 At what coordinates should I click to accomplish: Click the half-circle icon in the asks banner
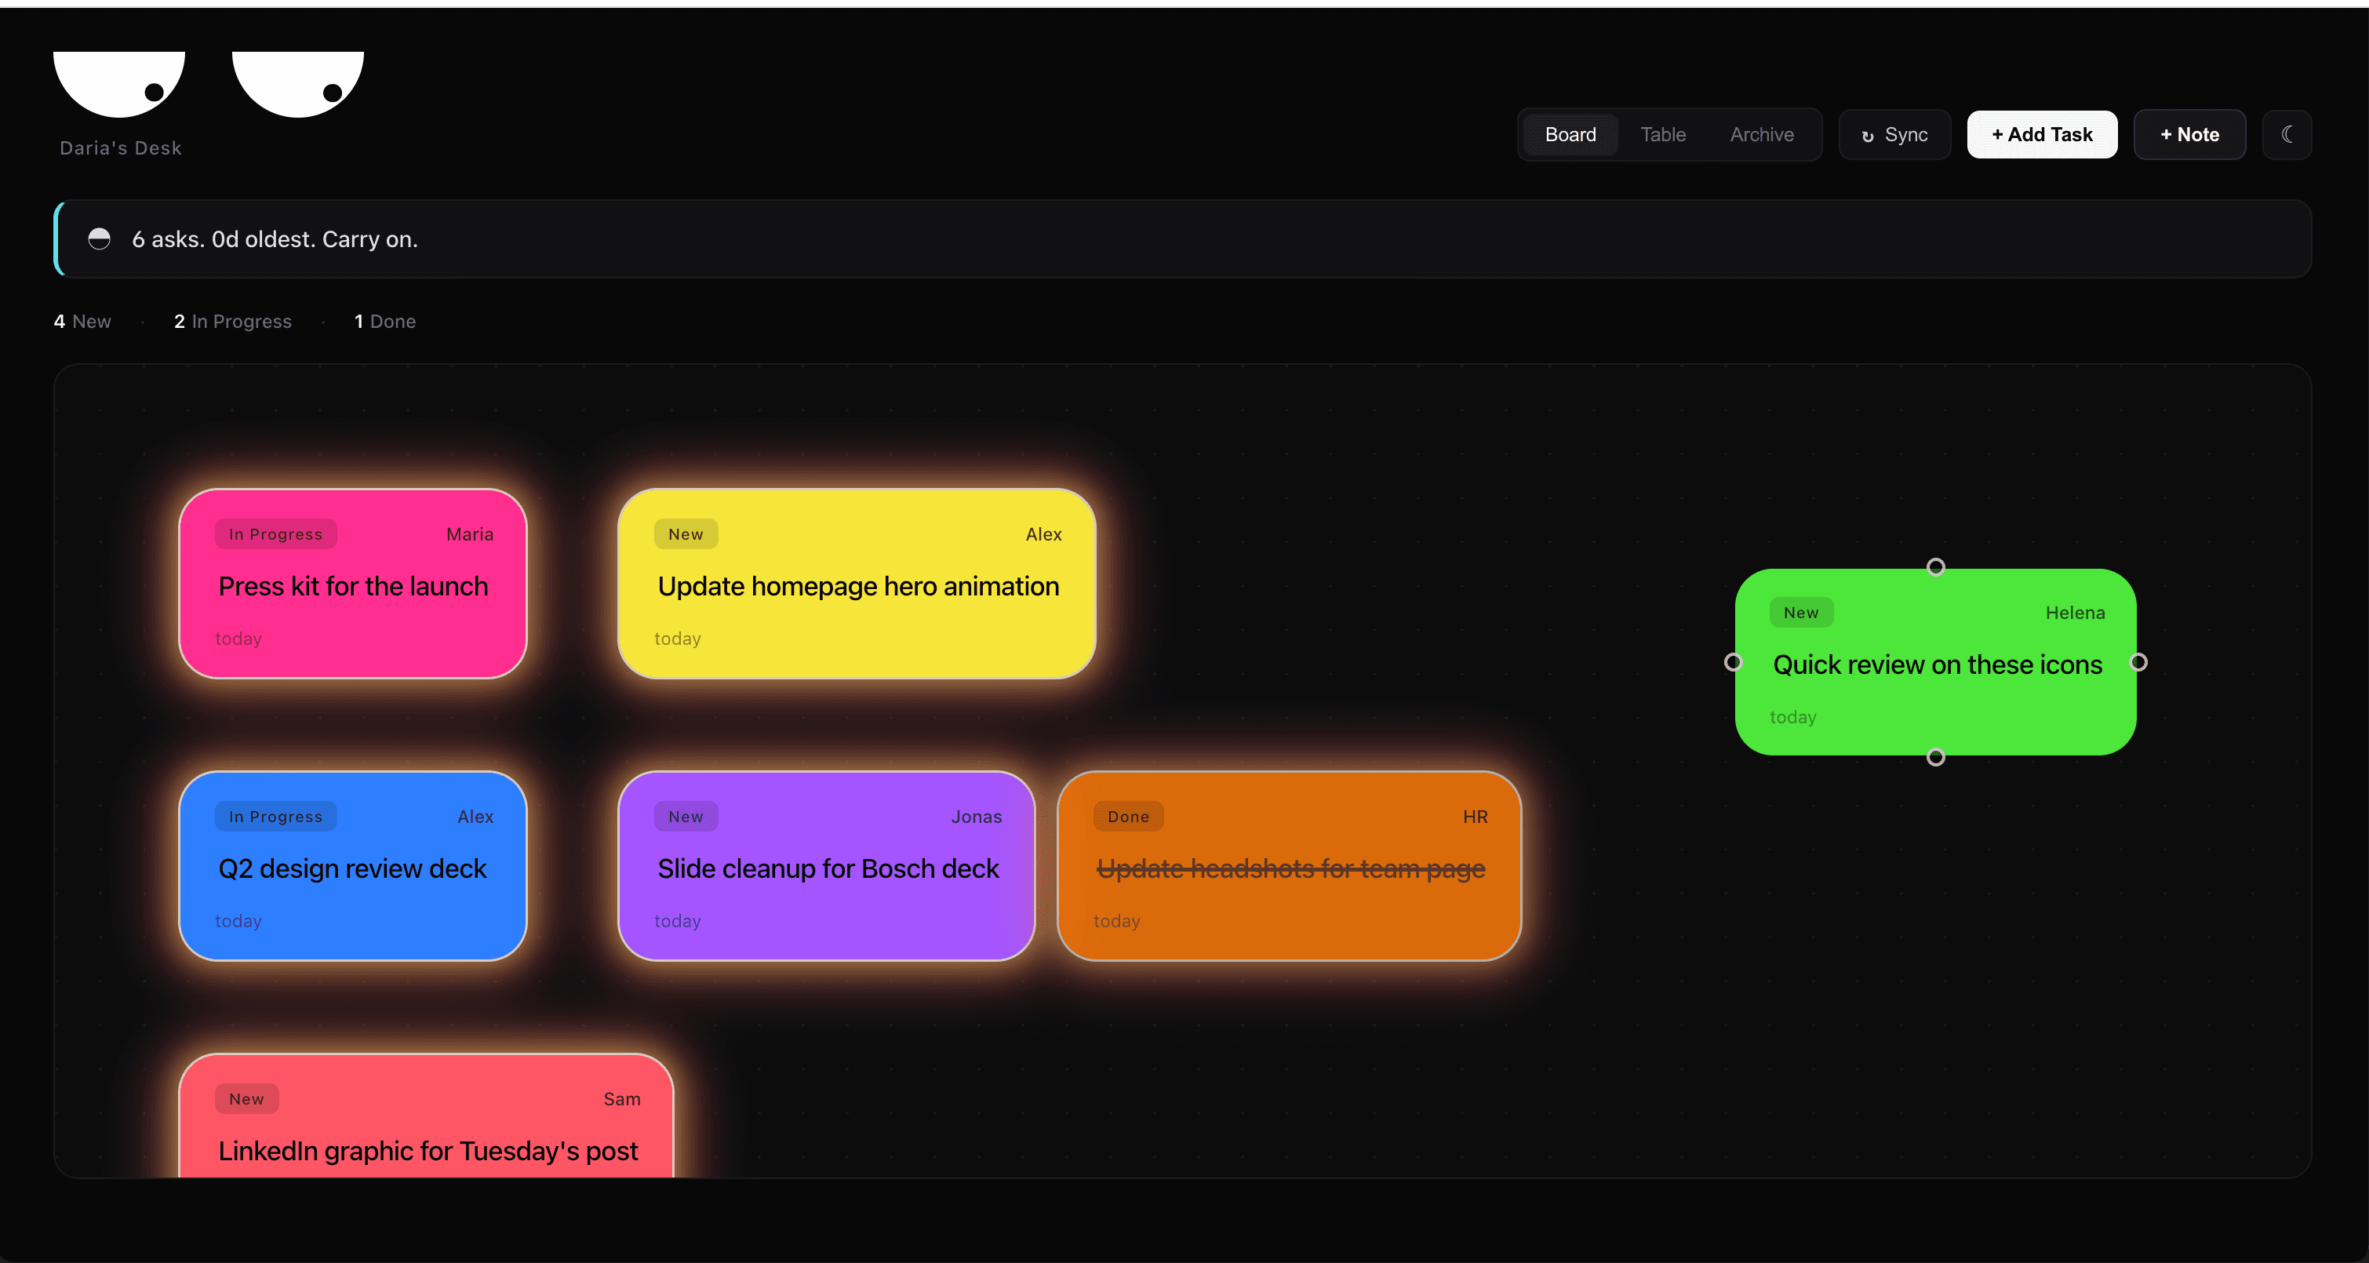100,239
